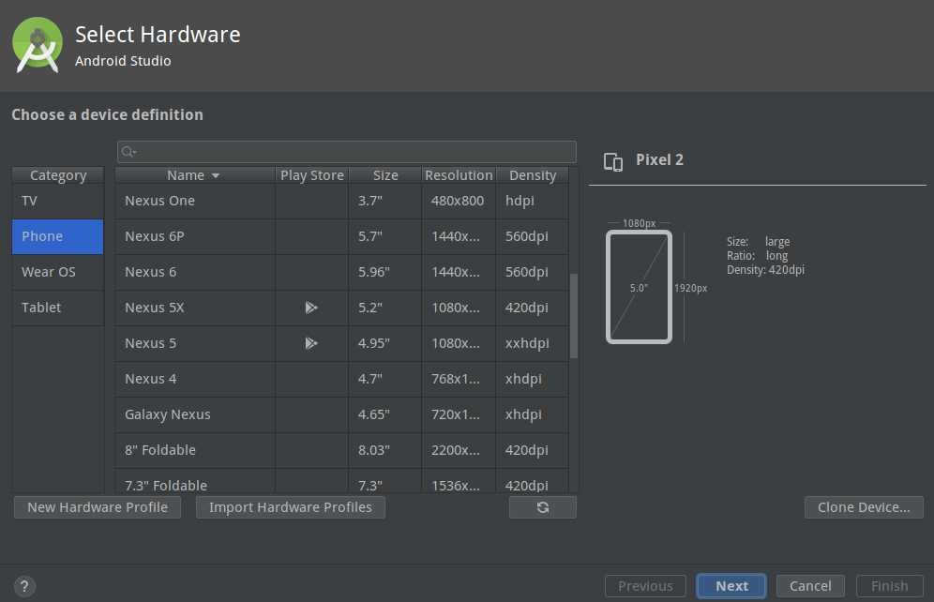Screen dimensions: 934x602
Task: Sort by the Density column header
Action: [533, 175]
